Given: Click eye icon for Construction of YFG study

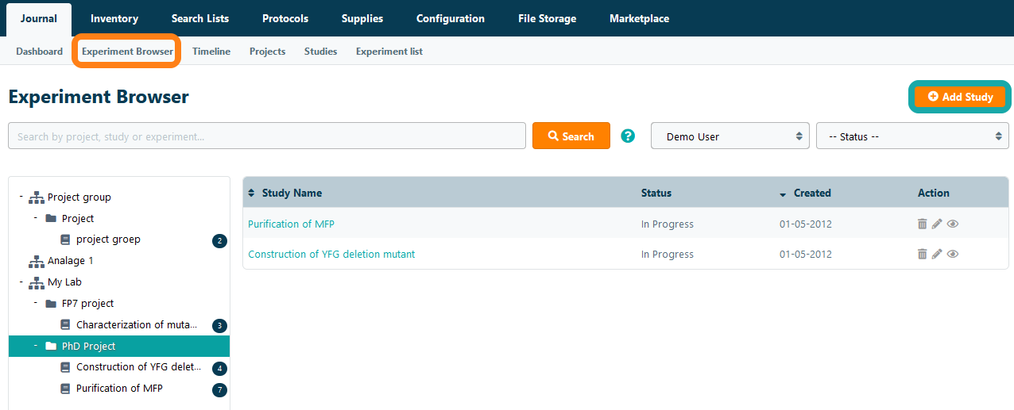Looking at the screenshot, I should tap(953, 255).
